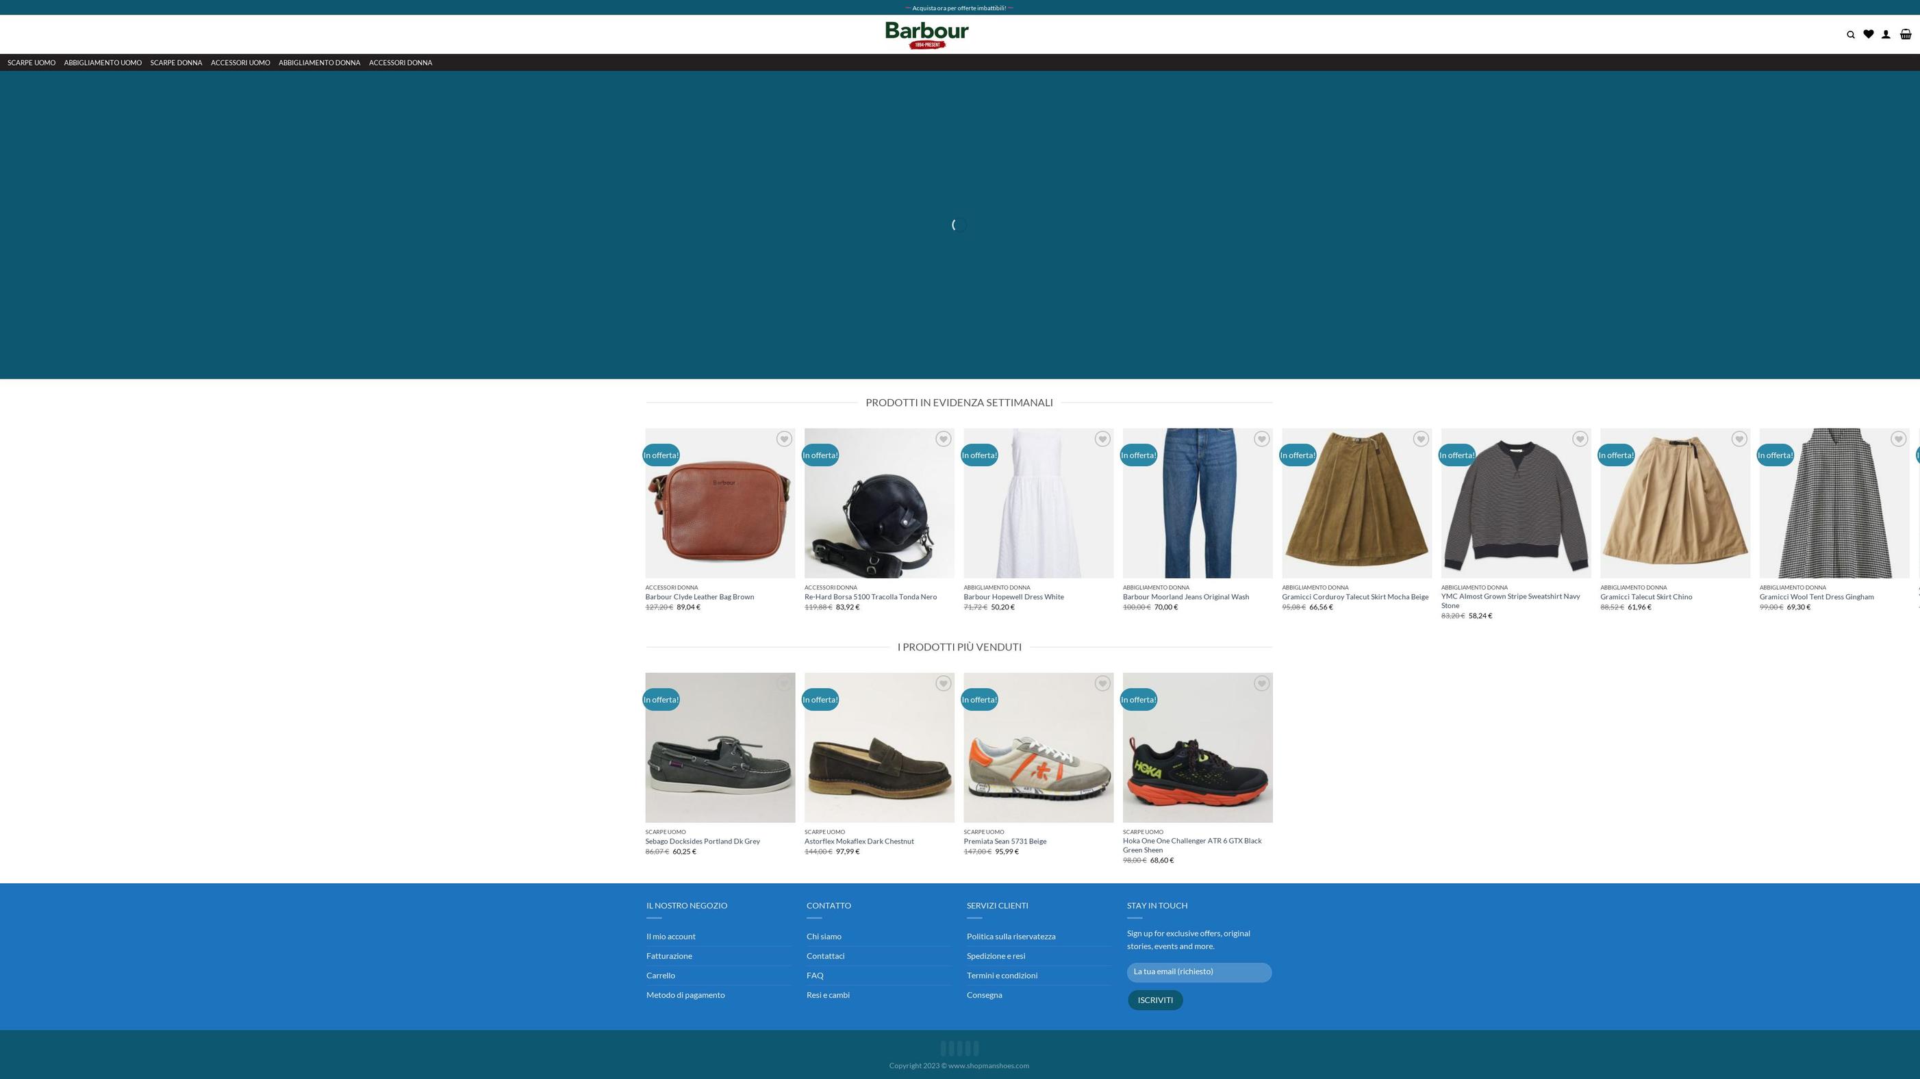Open Termini e condizioni link

pos(1002,976)
